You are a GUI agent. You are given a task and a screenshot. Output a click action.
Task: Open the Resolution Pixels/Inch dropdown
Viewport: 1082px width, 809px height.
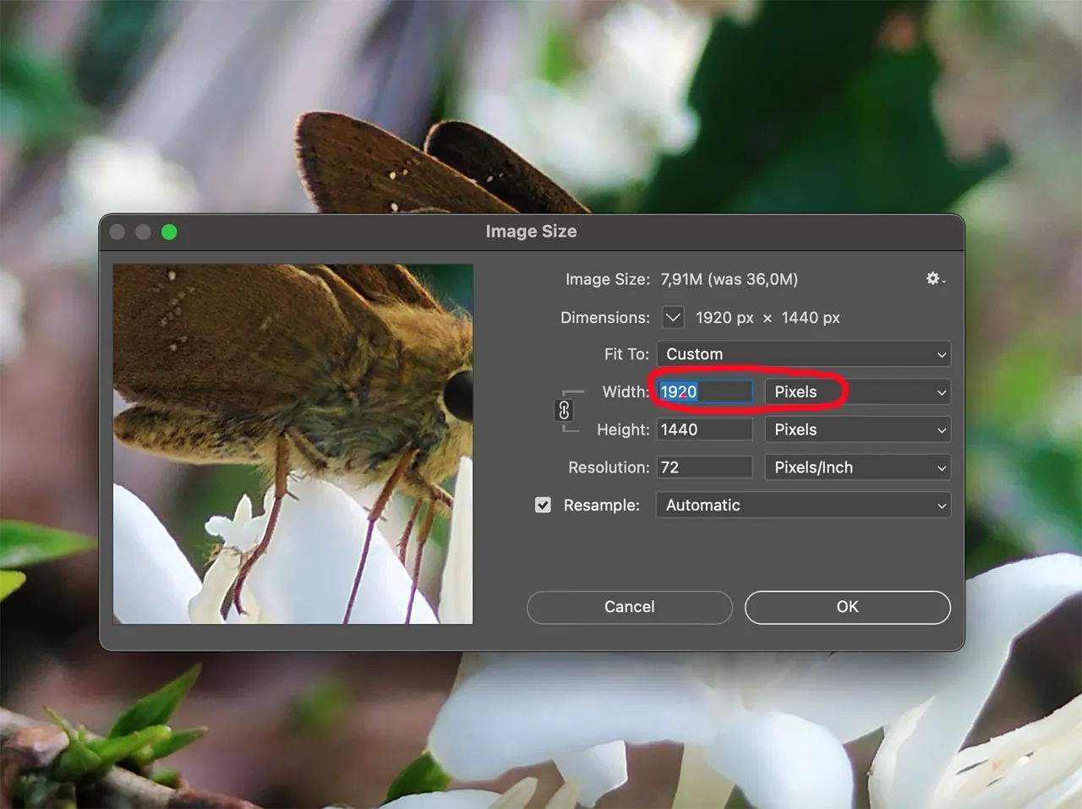[857, 467]
